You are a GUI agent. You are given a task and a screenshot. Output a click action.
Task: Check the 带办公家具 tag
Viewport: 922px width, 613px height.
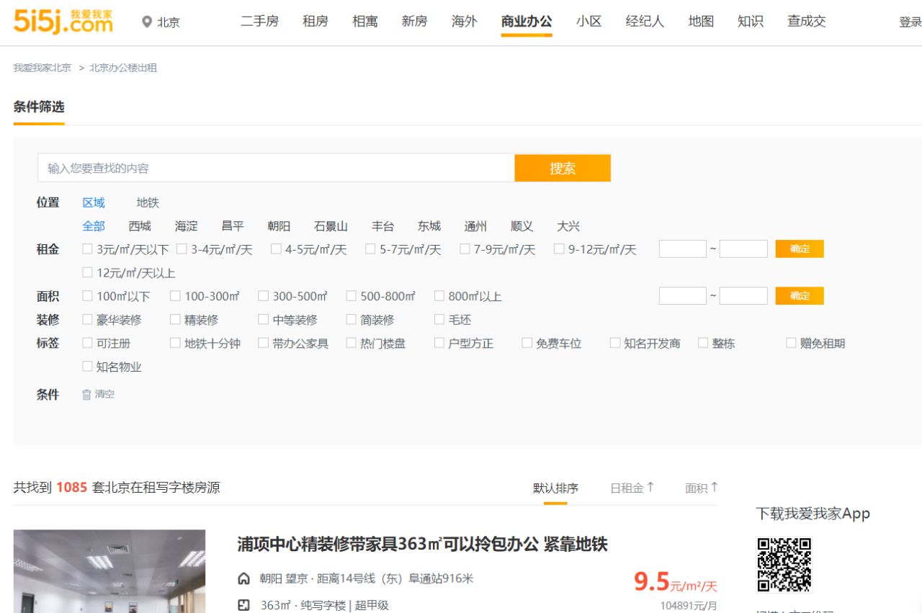pyautogui.click(x=263, y=343)
